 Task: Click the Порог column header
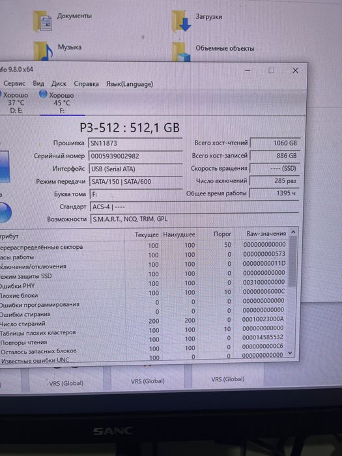pyautogui.click(x=223, y=234)
